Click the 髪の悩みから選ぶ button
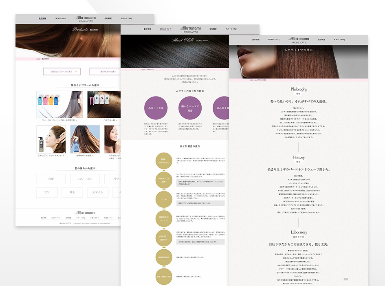 pos(105,72)
